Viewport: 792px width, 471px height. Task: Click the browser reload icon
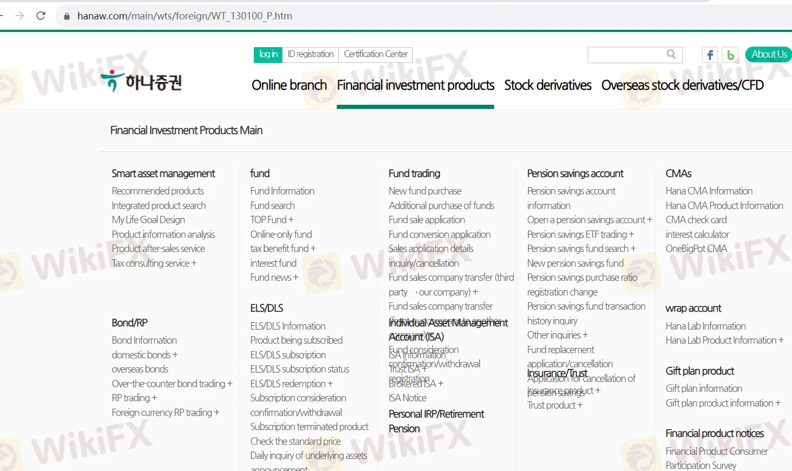click(40, 16)
